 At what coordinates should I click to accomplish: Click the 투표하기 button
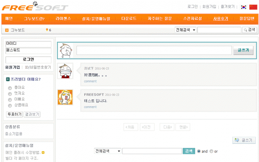point(14,114)
